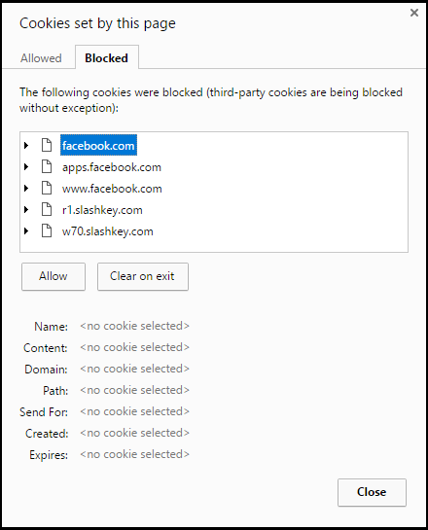Click the Clear on exit button
This screenshot has height=530, width=428.
pyautogui.click(x=143, y=276)
